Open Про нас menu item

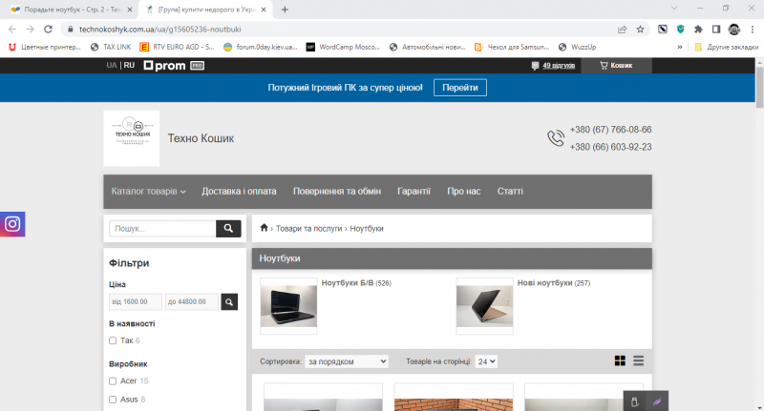point(464,191)
